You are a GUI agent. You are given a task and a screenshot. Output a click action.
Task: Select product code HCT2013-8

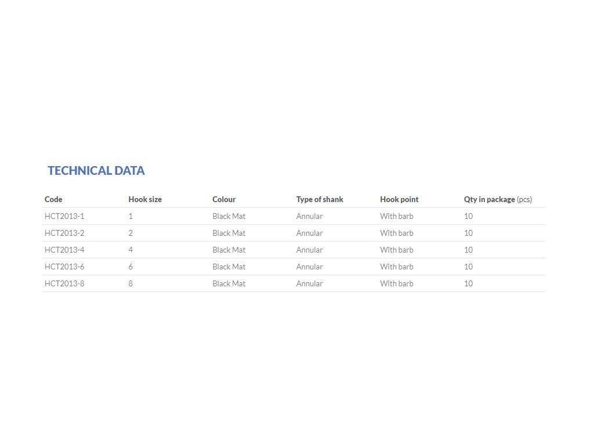pos(64,283)
